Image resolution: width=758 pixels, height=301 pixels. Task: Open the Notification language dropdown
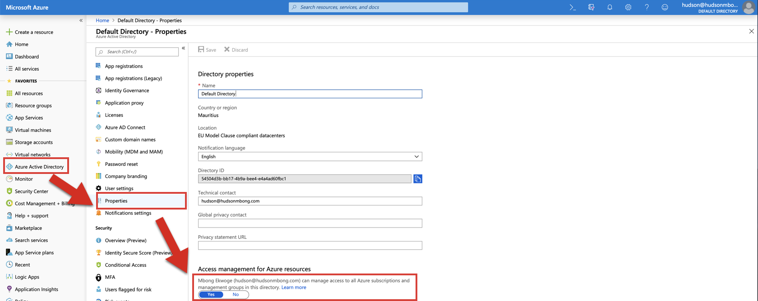[310, 156]
